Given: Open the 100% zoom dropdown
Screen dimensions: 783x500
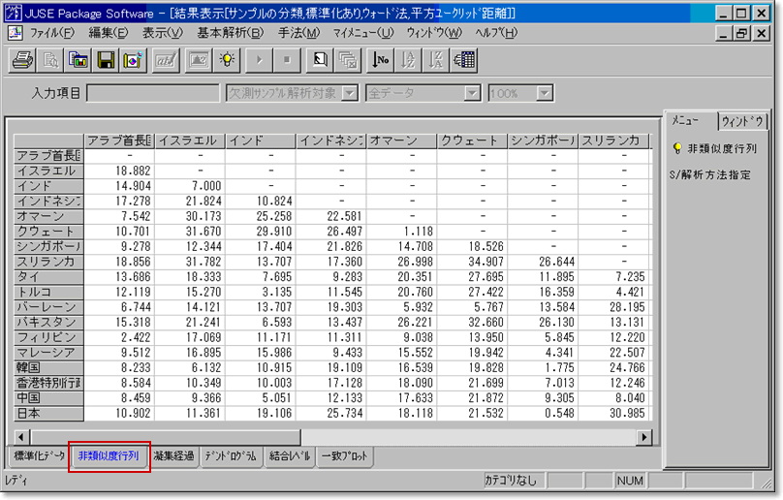Looking at the screenshot, I should [545, 93].
